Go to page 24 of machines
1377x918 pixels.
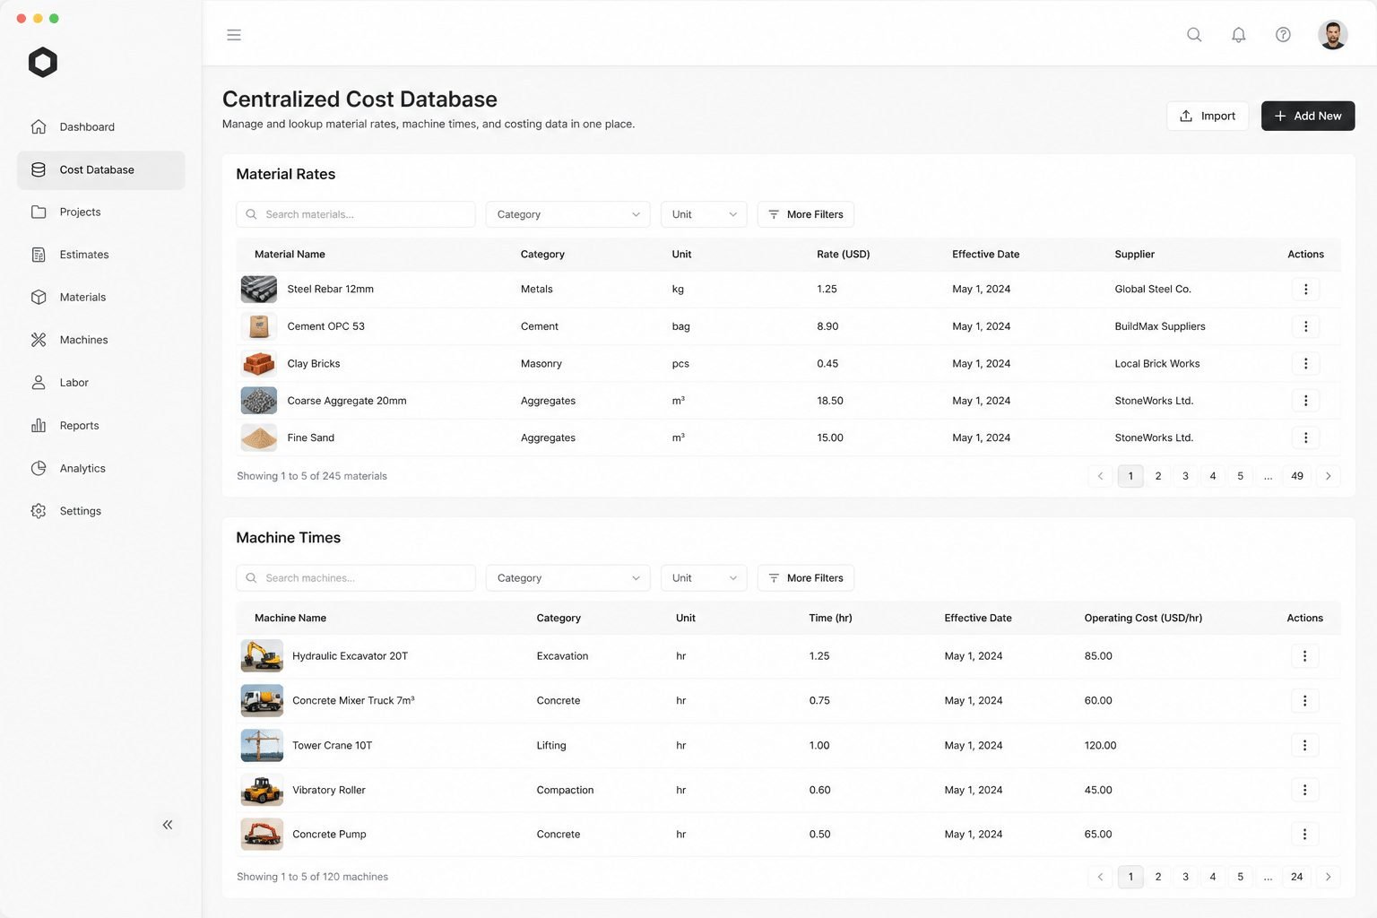[1297, 877]
